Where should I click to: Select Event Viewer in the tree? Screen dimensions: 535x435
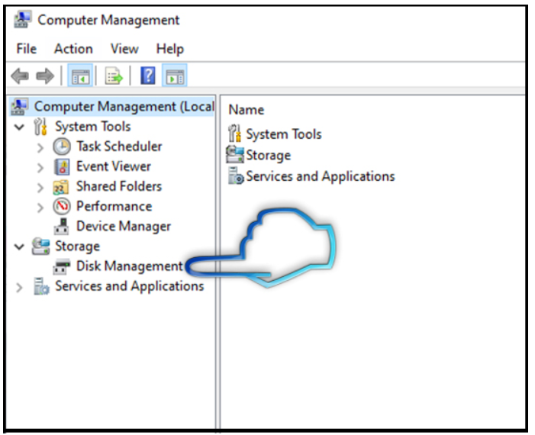[x=113, y=166]
